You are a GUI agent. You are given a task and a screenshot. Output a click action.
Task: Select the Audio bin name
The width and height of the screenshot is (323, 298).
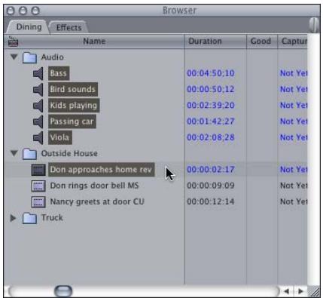(x=52, y=57)
